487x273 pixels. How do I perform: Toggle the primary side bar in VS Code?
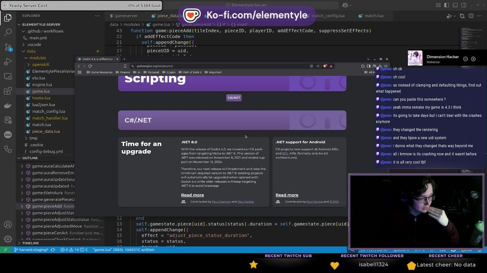[x=447, y=5]
